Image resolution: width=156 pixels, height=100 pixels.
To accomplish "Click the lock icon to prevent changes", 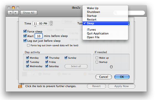I will 20,86.
